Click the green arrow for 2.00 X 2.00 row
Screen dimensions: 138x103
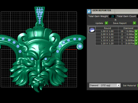[136, 34]
